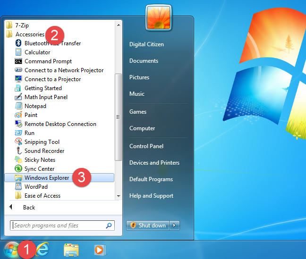Screen dimensions: 306x259
Task: Click the user account sunflower picture
Action: coord(159,18)
